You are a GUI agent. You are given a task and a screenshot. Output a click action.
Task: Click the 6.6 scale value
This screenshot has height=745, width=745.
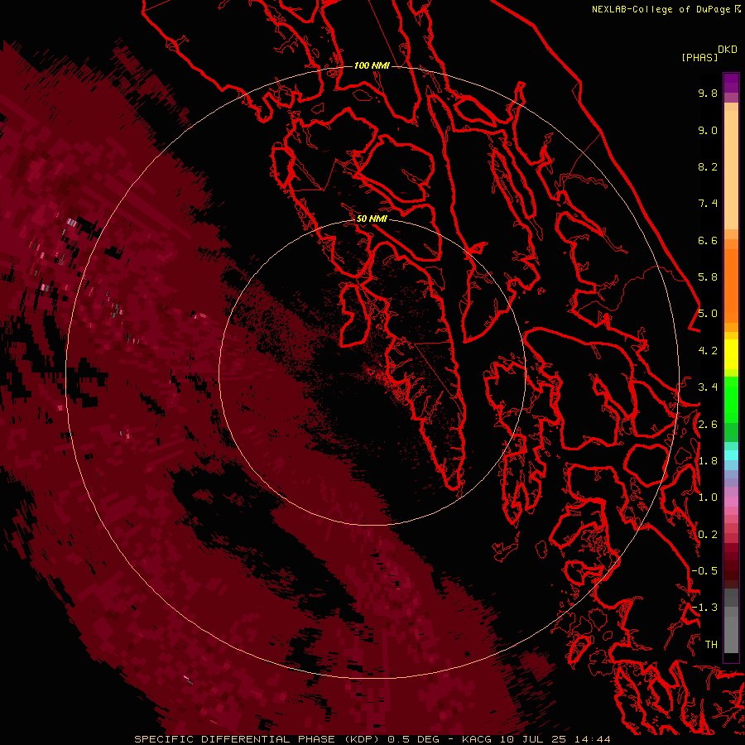point(708,240)
